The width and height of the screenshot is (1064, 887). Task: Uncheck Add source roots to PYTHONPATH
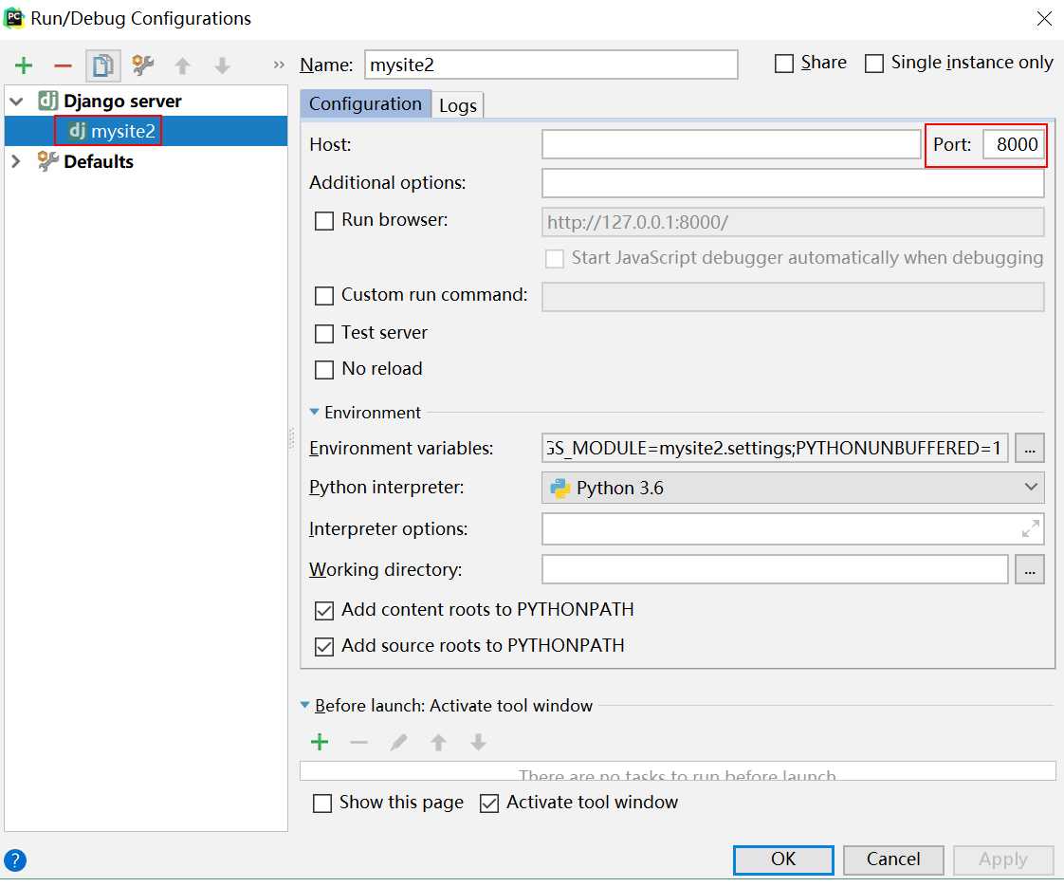click(x=324, y=647)
